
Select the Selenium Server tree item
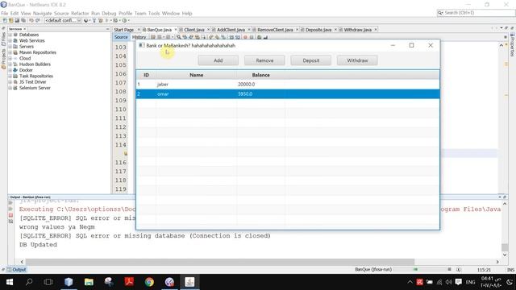coord(35,88)
